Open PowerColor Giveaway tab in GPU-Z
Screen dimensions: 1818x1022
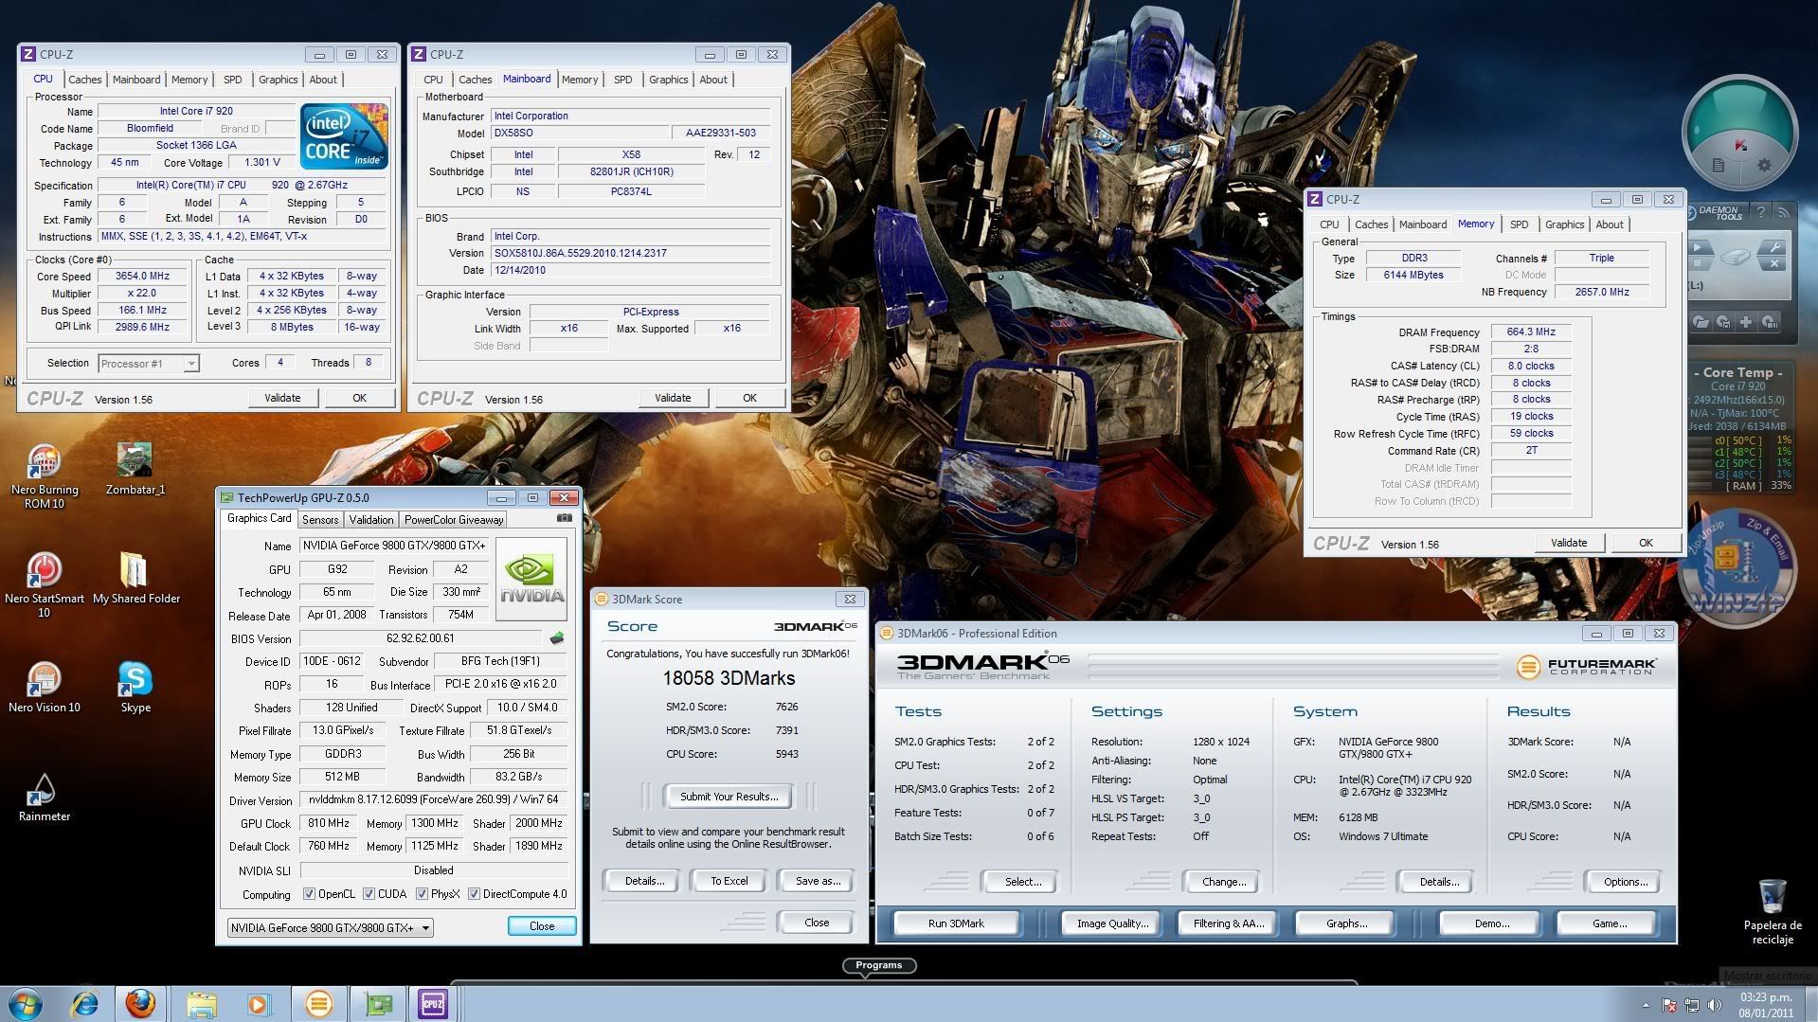pos(454,520)
